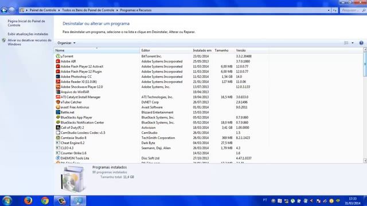367x206 pixels.
Task: Click the BlueStacks App Player icon
Action: 58,117
